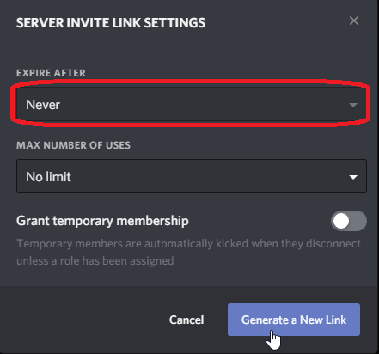This screenshot has width=379, height=354.
Task: Select the Never value text
Action: click(x=43, y=105)
